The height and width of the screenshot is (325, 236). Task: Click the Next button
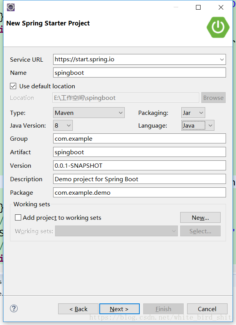coord(119,309)
